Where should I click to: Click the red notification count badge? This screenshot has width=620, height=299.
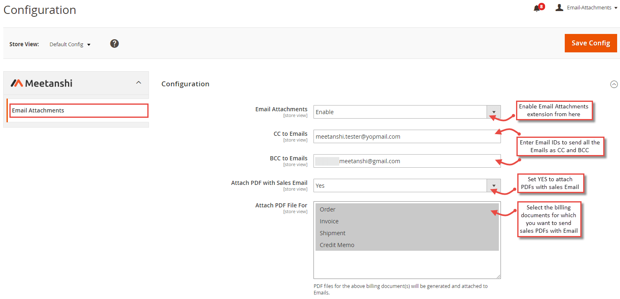541,6
